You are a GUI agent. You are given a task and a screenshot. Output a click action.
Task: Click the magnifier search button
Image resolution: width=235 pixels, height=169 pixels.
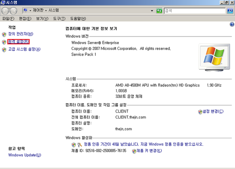(230, 11)
